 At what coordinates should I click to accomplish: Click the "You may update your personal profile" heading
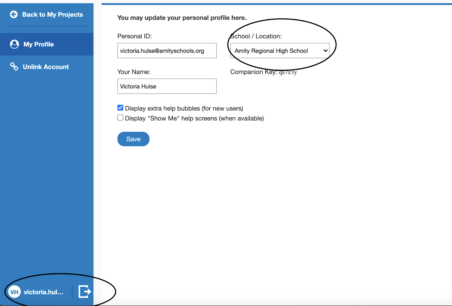click(x=182, y=18)
